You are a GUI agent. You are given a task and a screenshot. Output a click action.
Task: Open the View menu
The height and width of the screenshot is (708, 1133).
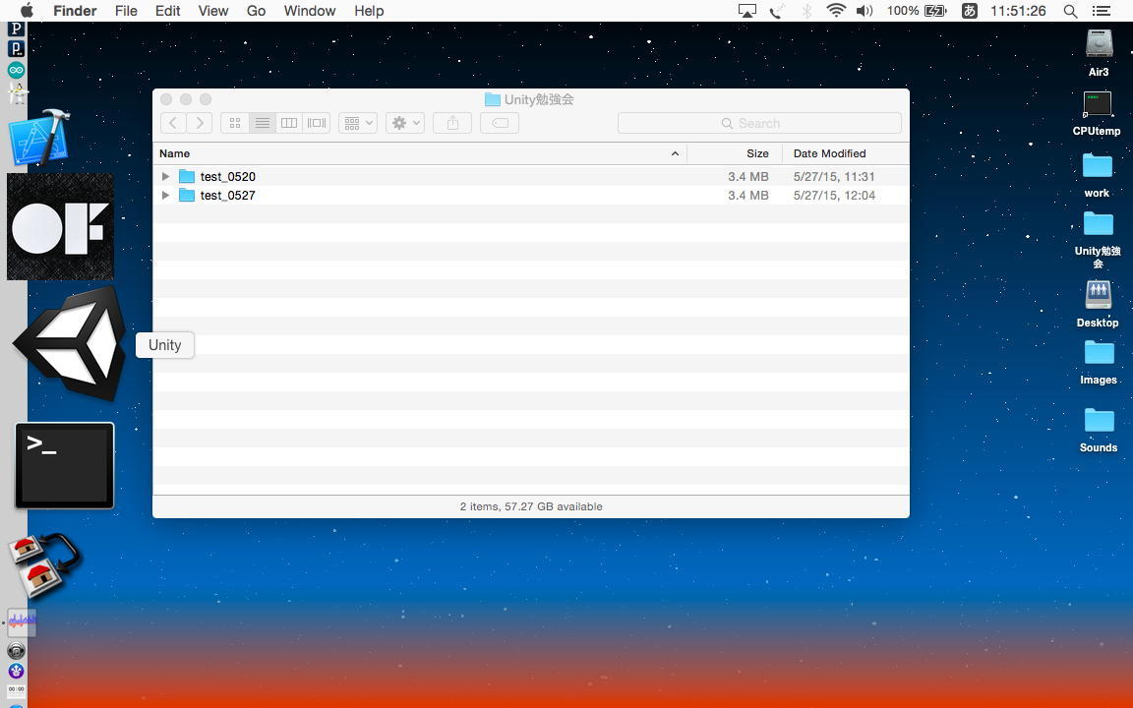(213, 11)
